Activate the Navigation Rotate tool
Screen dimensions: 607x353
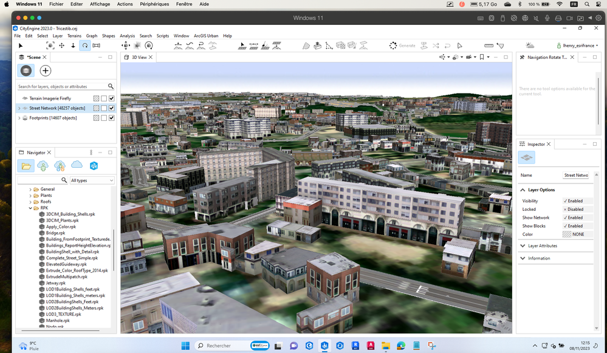(84, 46)
